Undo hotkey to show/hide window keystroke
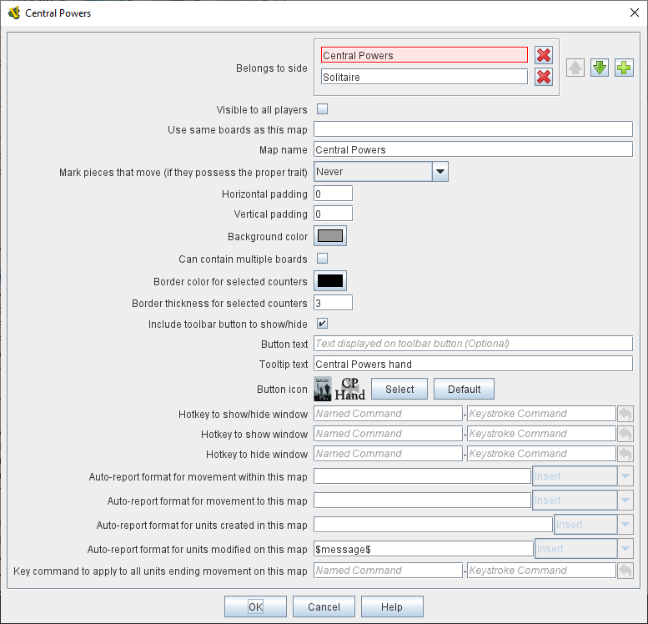 [625, 414]
